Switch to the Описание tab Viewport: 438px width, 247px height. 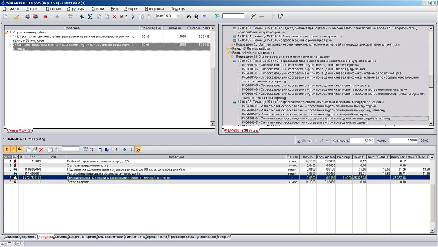click(x=12, y=237)
